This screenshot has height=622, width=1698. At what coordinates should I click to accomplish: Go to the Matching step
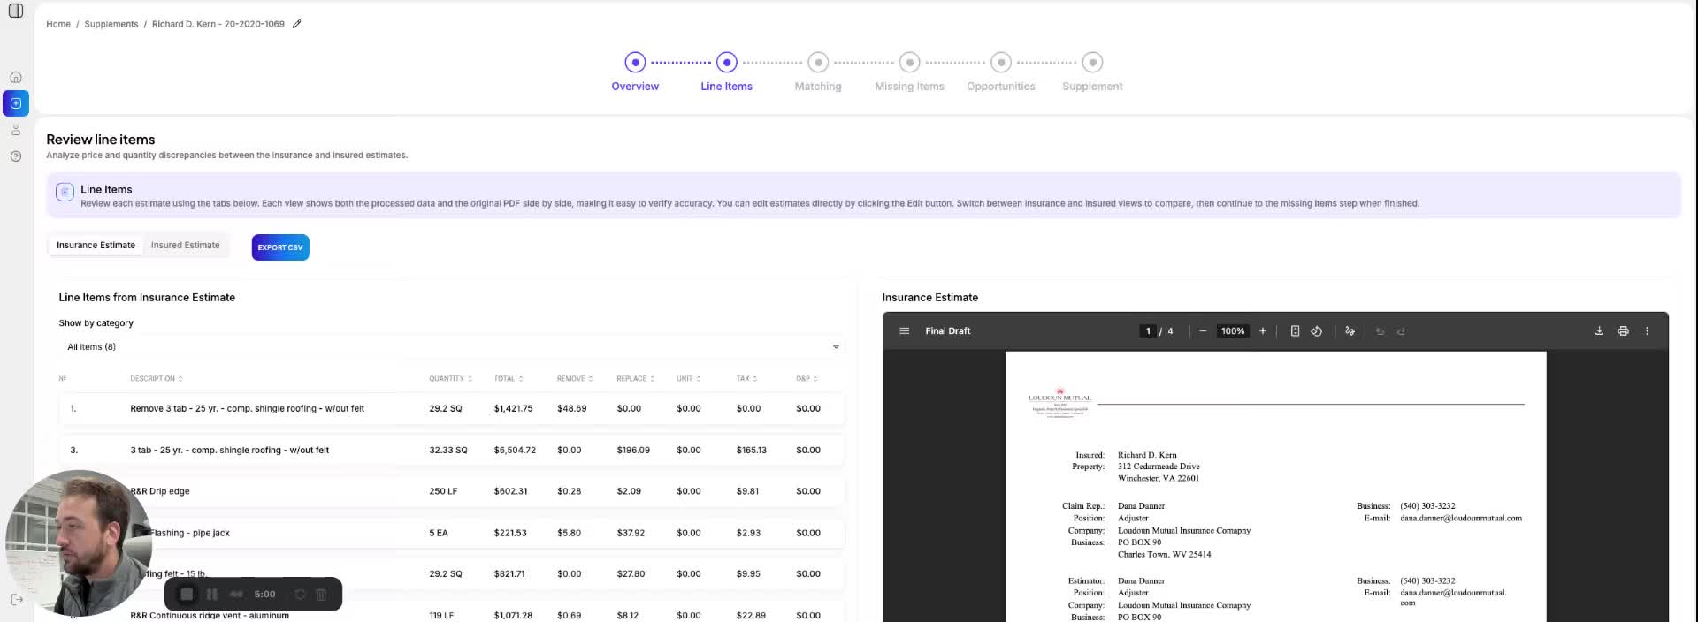(x=818, y=72)
